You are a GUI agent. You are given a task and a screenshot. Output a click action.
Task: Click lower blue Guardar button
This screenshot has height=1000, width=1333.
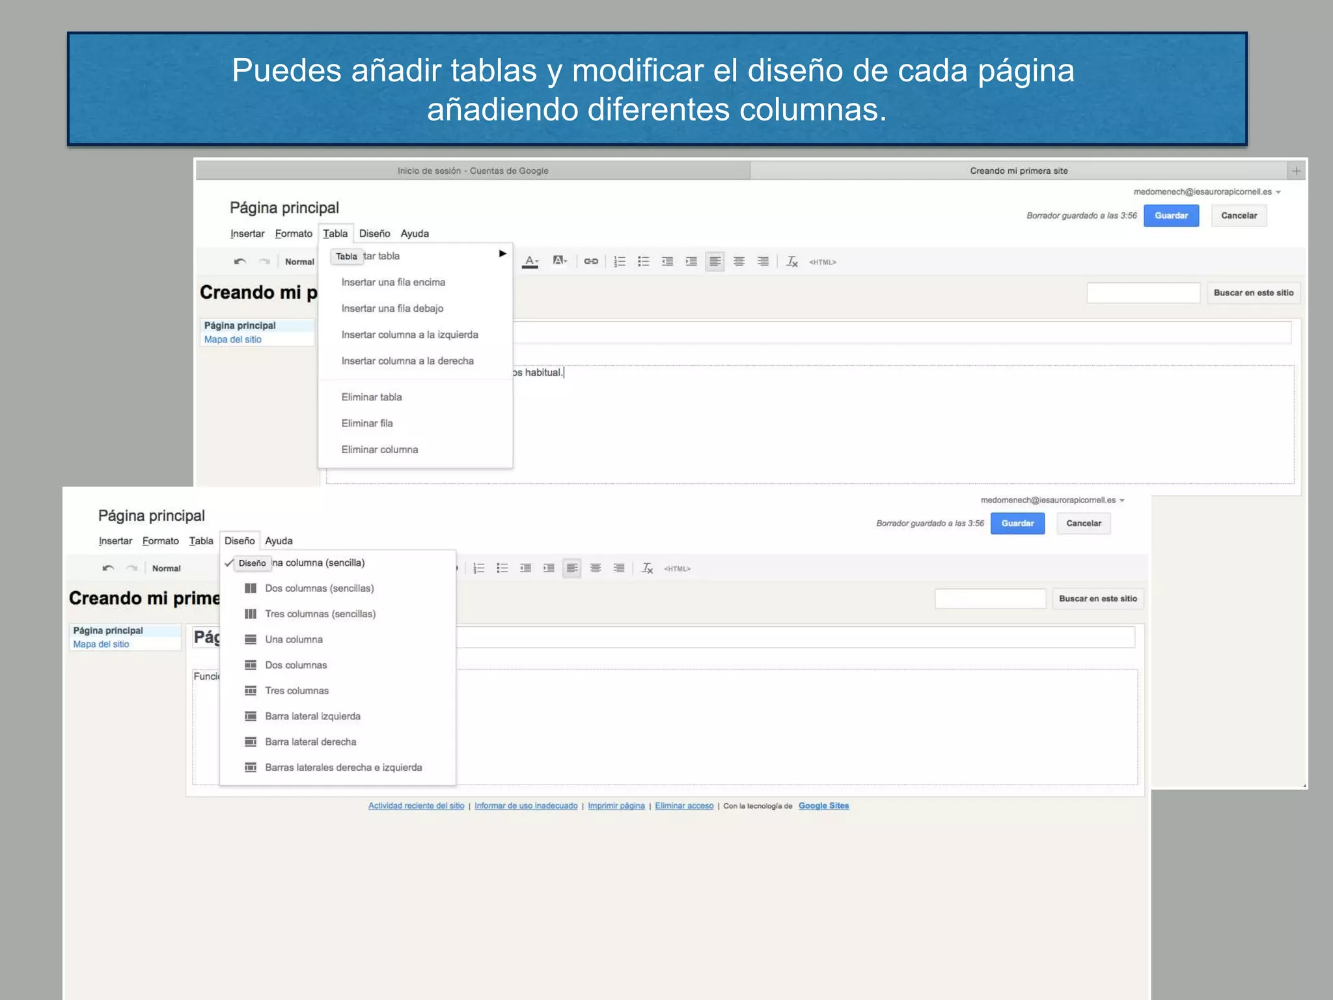[x=1017, y=523]
